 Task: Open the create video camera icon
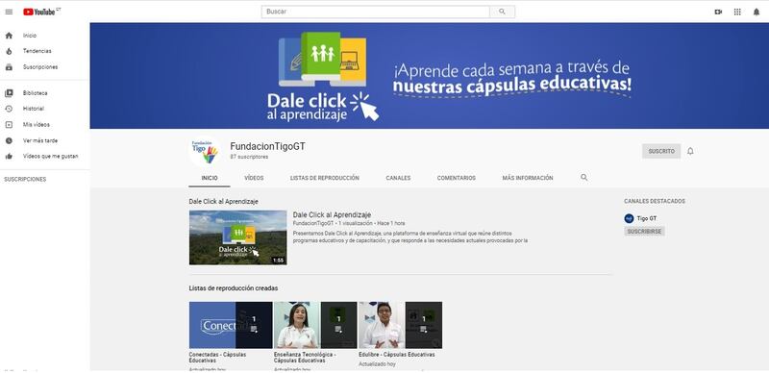718,12
